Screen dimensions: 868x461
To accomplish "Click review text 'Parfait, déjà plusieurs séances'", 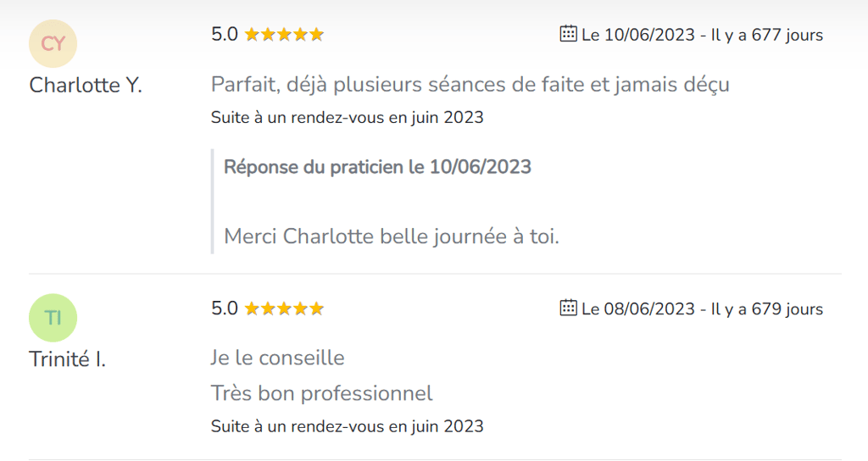I will (470, 85).
